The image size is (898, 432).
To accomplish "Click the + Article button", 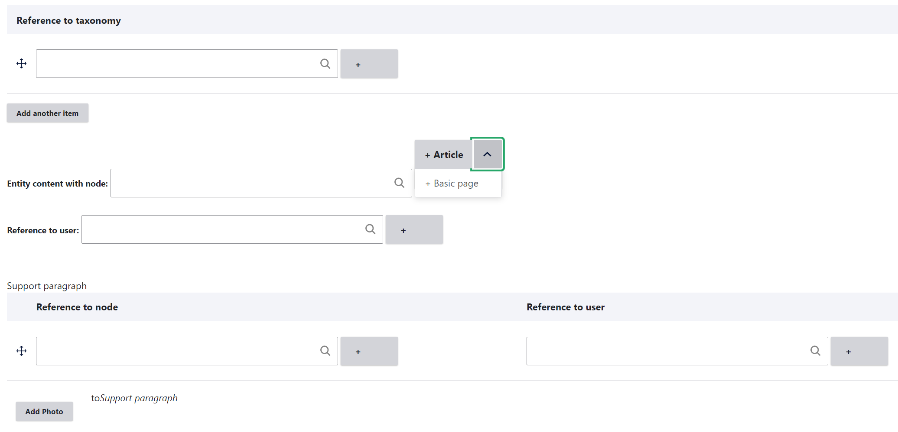I will point(443,154).
